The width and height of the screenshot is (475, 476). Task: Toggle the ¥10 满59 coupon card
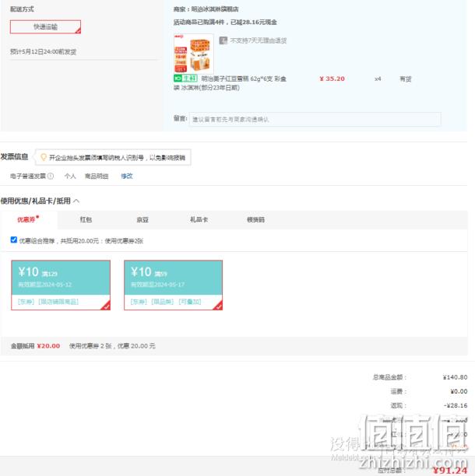[173, 285]
